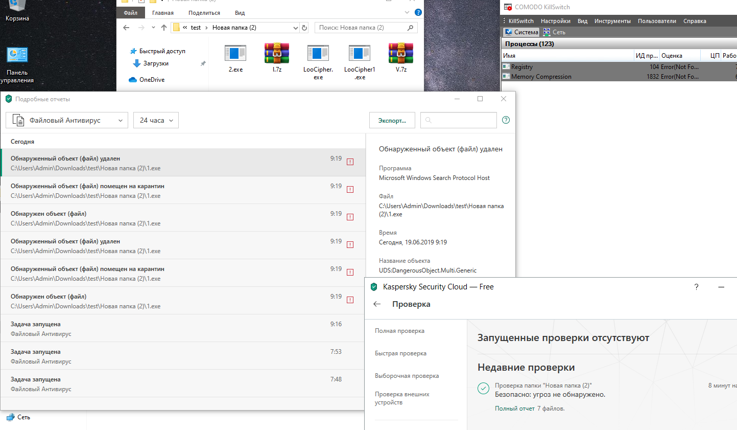The image size is (737, 430).
Task: Open Инструменты menu in COMODO KillSwitch
Action: coord(612,21)
